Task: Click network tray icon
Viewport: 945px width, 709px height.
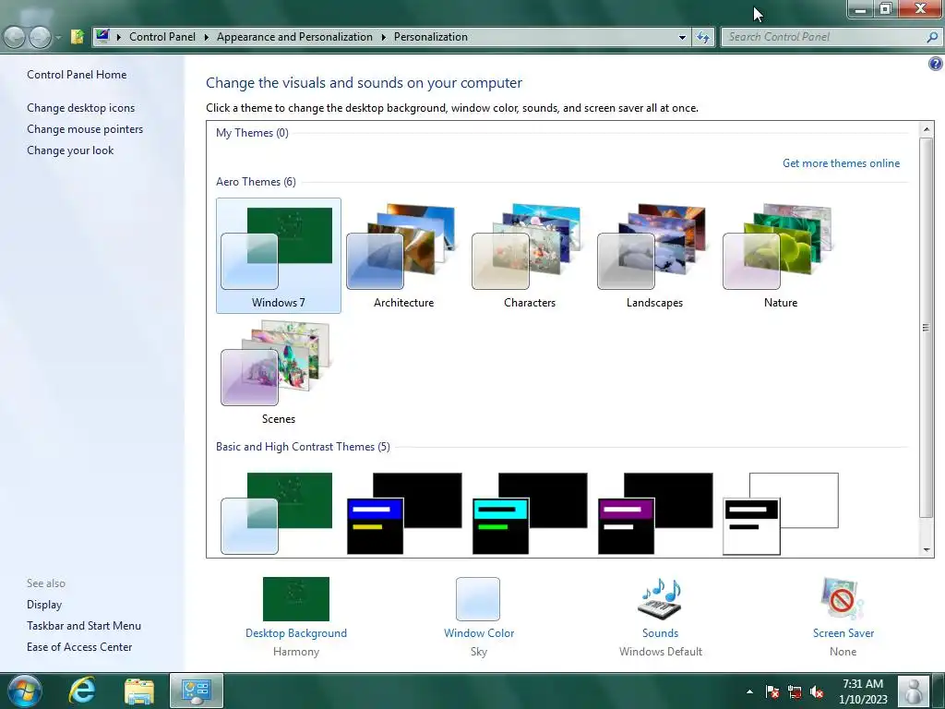Action: [795, 691]
